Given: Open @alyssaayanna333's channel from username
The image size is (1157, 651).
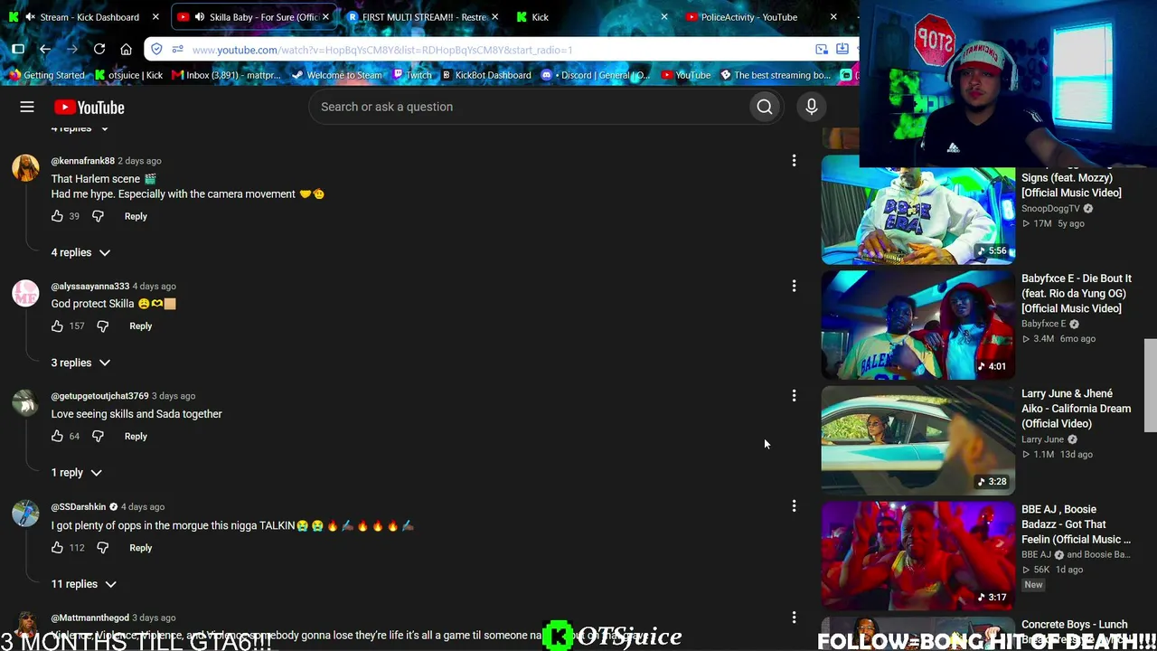Looking at the screenshot, I should [90, 286].
